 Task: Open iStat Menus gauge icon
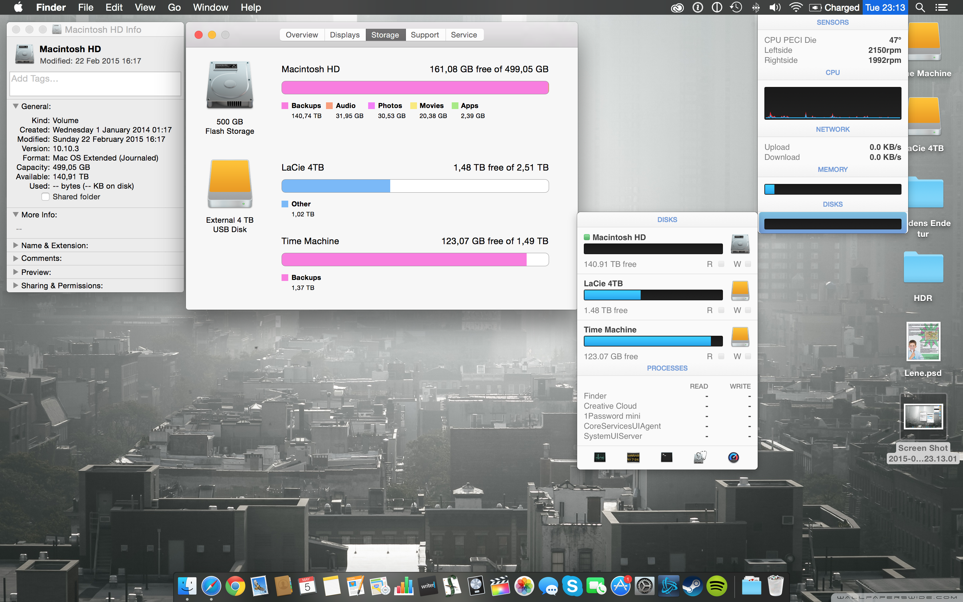(733, 458)
